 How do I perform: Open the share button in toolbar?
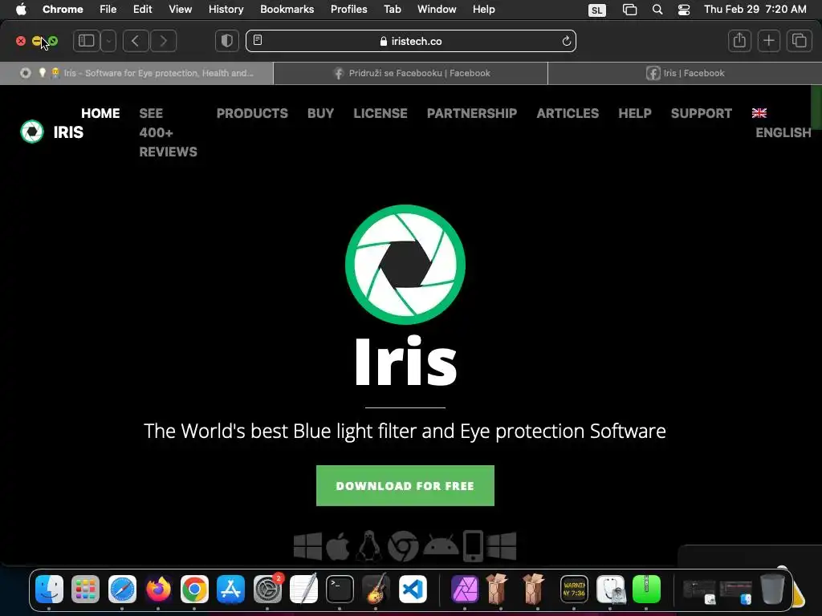pyautogui.click(x=739, y=41)
